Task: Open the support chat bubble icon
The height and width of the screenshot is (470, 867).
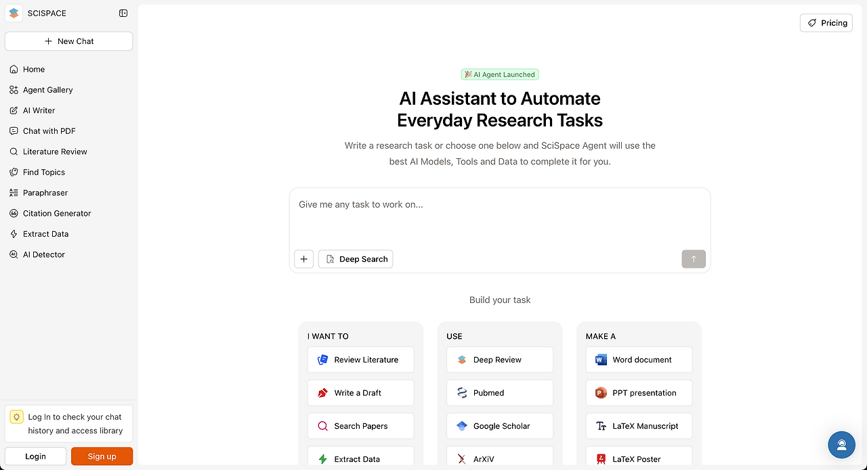Action: point(841,444)
